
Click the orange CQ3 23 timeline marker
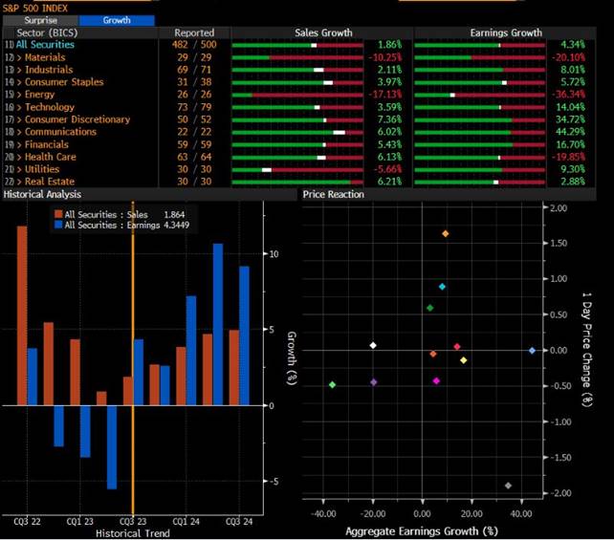tap(133, 358)
